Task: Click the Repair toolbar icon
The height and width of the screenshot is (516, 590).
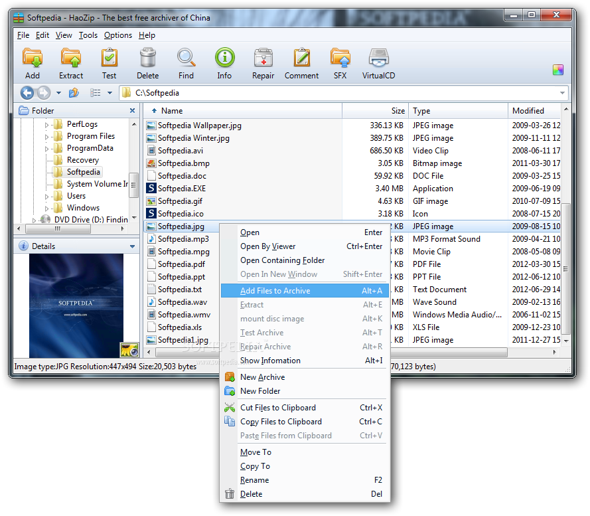Action: tap(263, 58)
